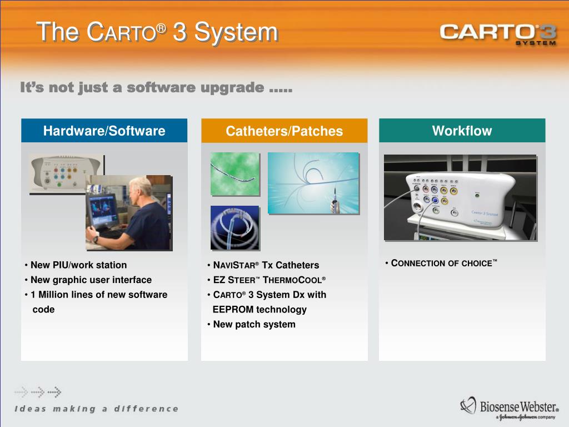Click the Hardware/Software blue header

point(104,130)
